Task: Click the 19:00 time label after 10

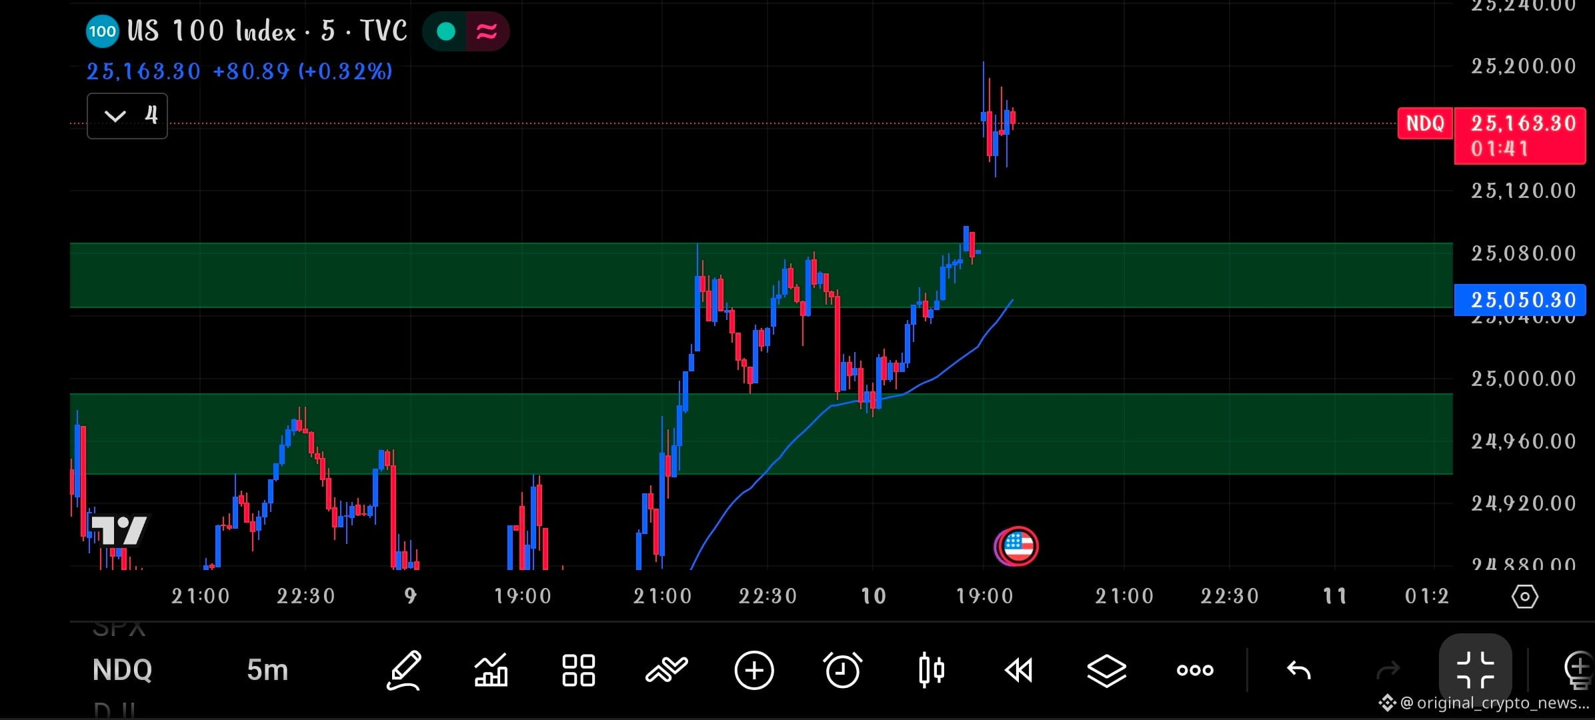Action: (985, 596)
